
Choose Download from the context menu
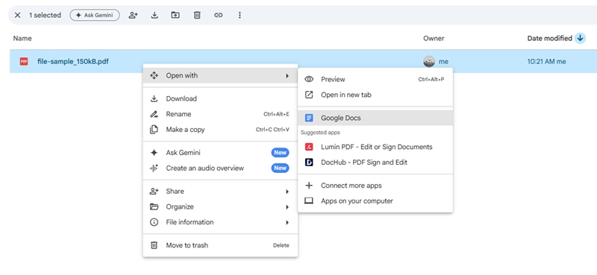coord(220,99)
